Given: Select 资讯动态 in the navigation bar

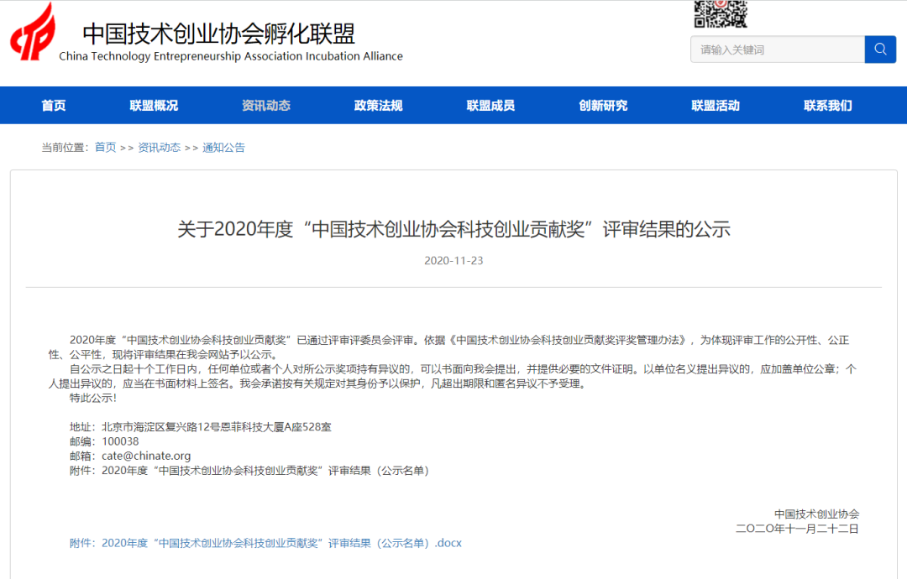Looking at the screenshot, I should tap(266, 106).
